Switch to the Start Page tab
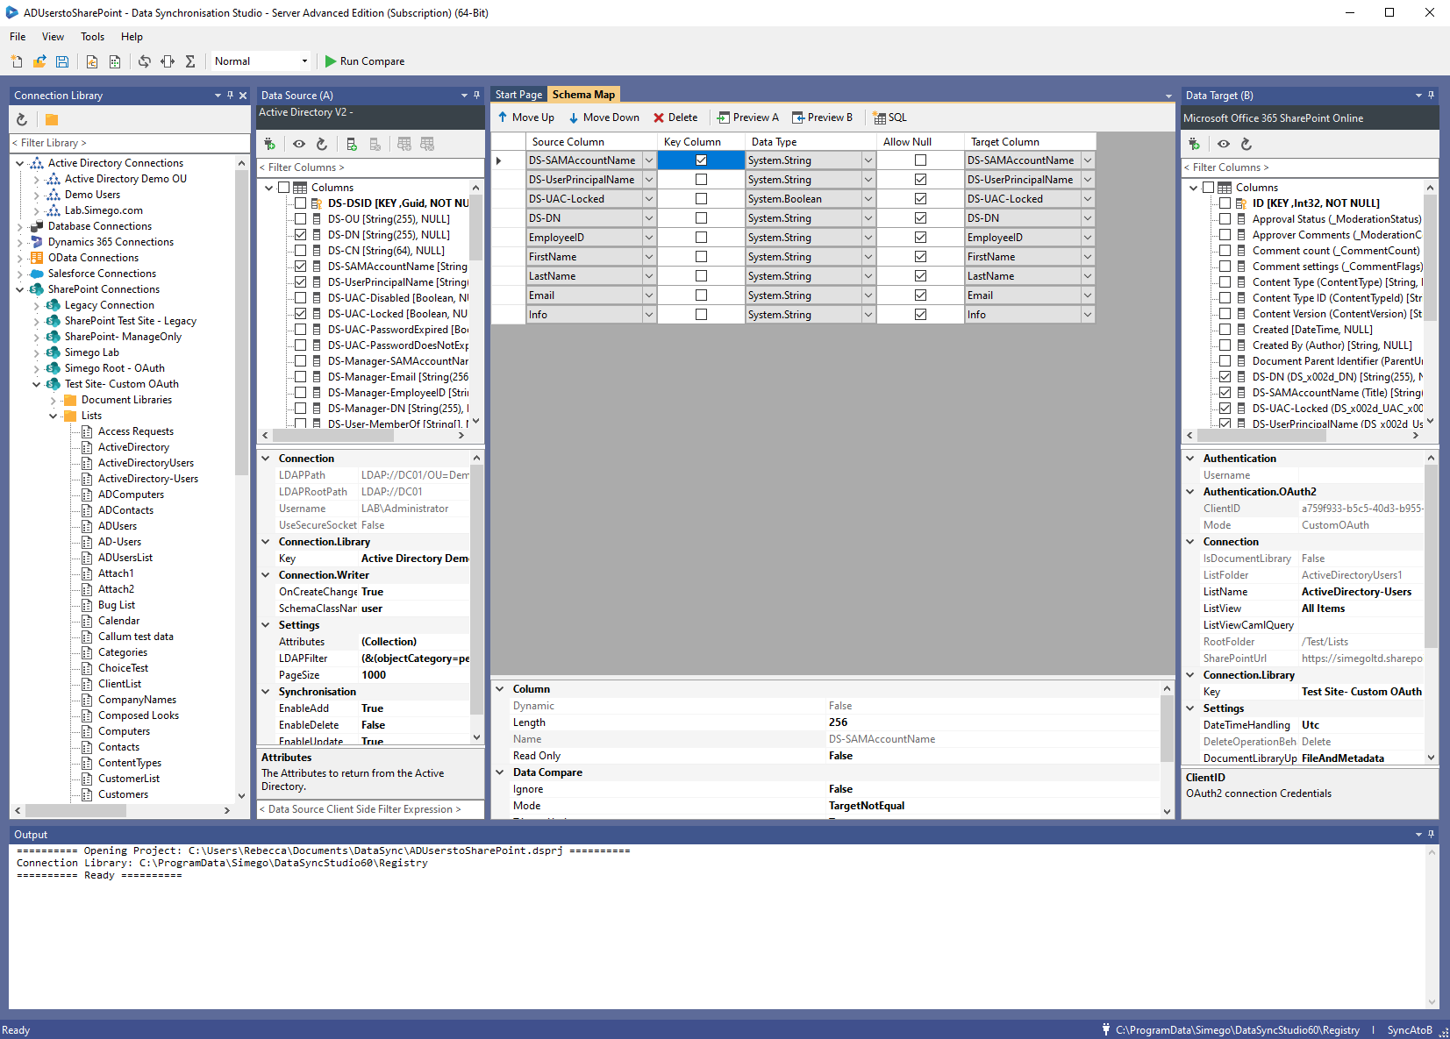The height and width of the screenshot is (1039, 1450). pos(518,95)
